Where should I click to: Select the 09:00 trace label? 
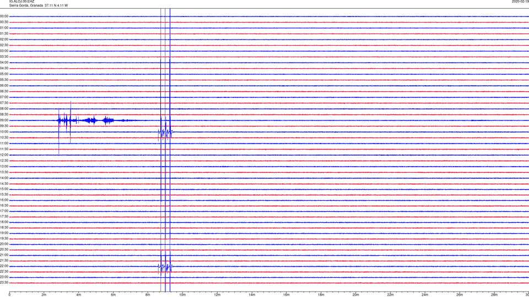[x=4, y=120]
